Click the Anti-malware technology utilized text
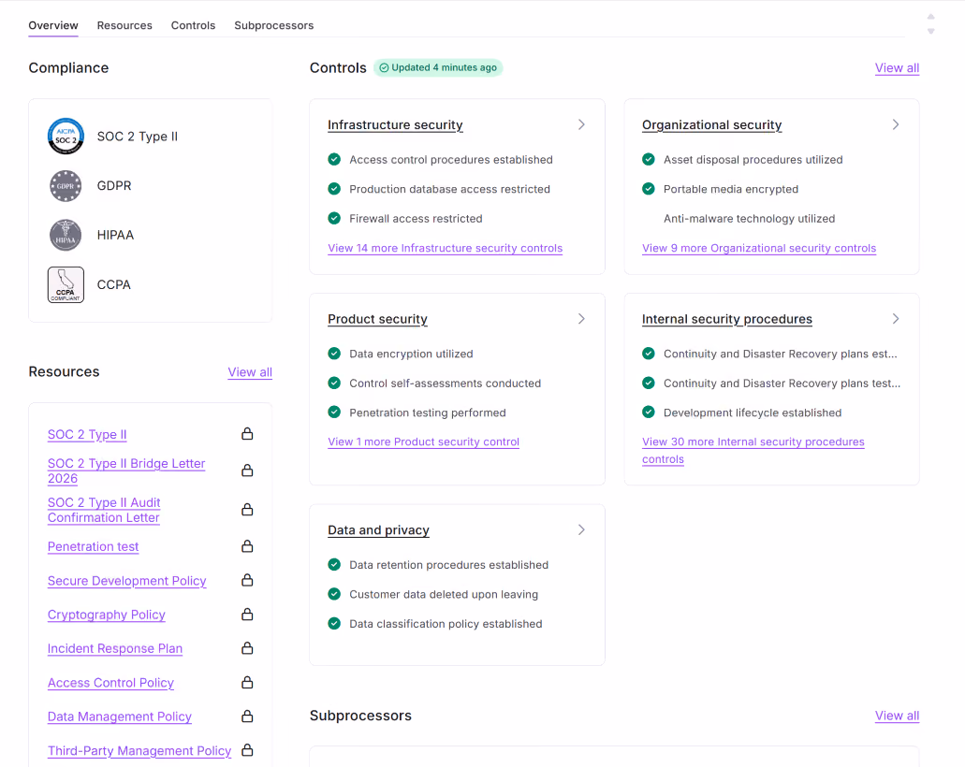Screen dimensions: 965x767 click(x=749, y=218)
